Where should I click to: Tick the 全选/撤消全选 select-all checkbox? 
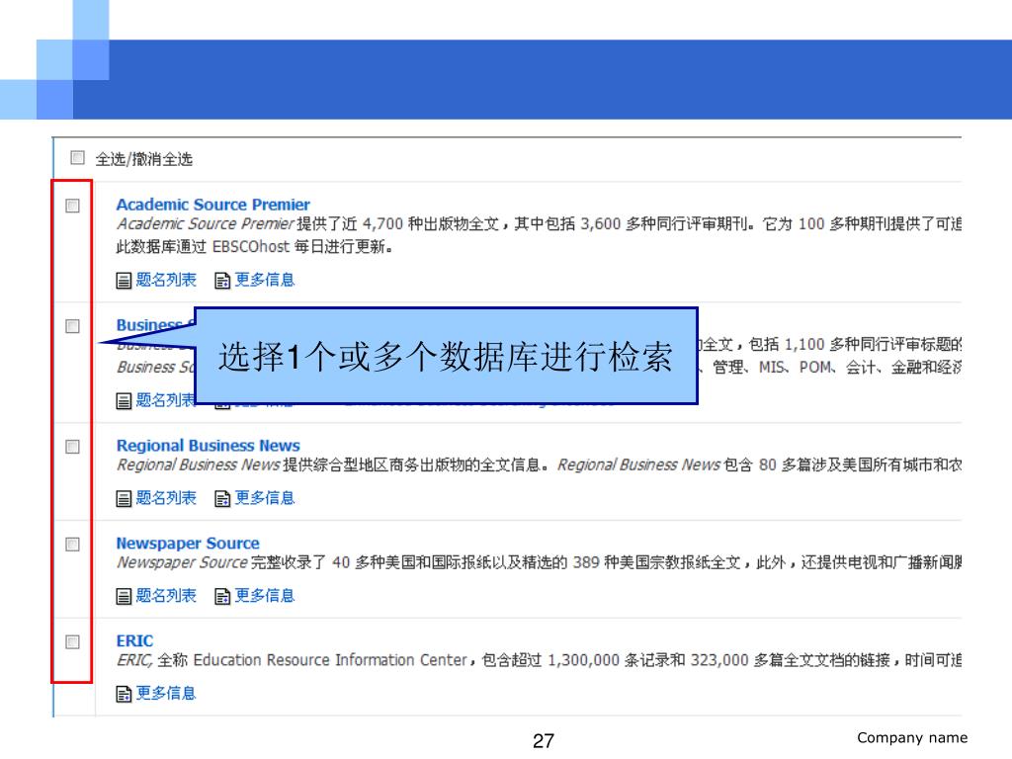tap(77, 157)
